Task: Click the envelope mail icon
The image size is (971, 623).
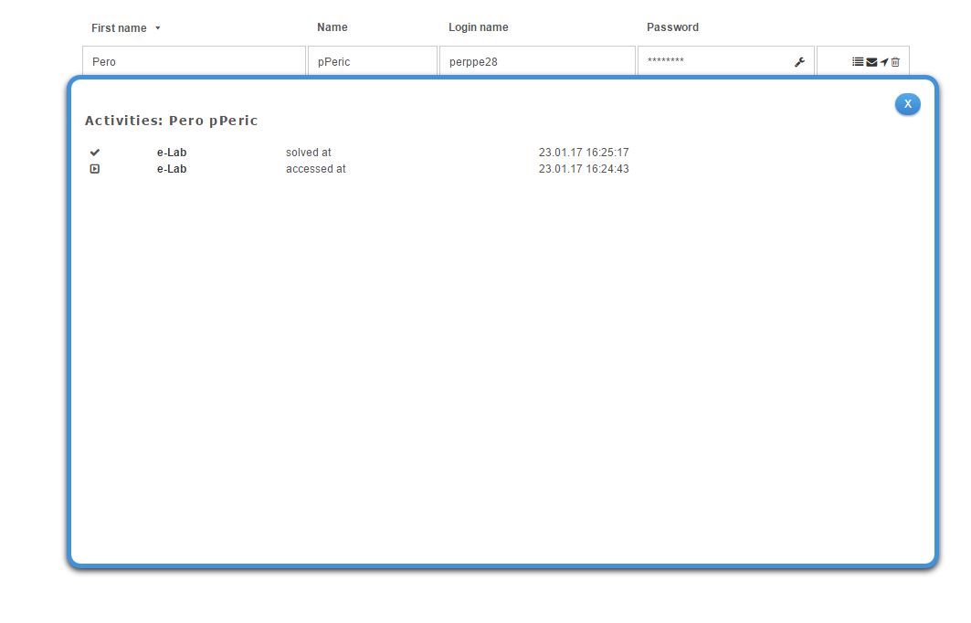Action: click(x=871, y=62)
